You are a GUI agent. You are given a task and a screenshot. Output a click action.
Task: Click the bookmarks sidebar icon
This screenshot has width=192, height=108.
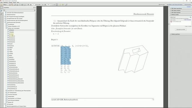click(x=1, y=11)
